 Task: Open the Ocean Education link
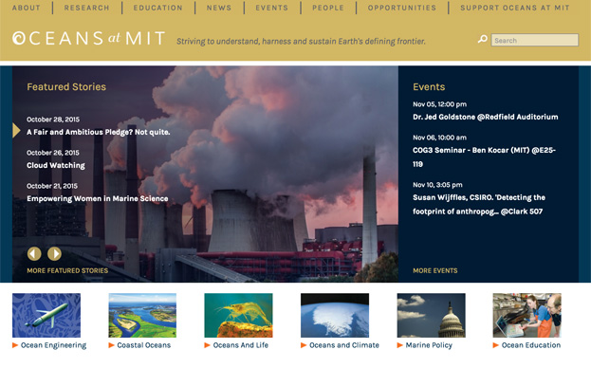pos(530,345)
